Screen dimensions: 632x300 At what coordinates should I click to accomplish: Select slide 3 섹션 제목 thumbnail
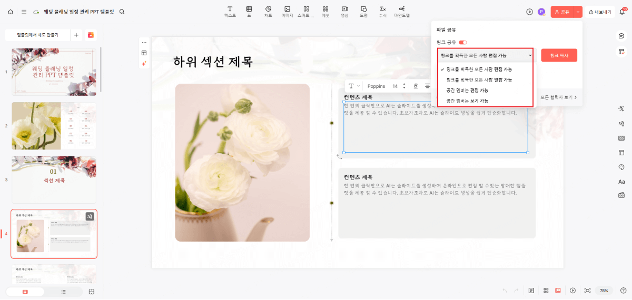point(54,179)
